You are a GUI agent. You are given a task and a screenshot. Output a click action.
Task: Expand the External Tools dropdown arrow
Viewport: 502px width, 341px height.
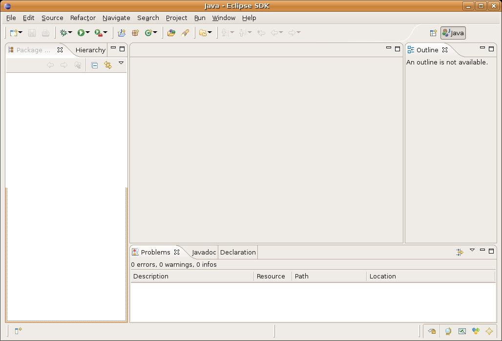[x=105, y=32]
